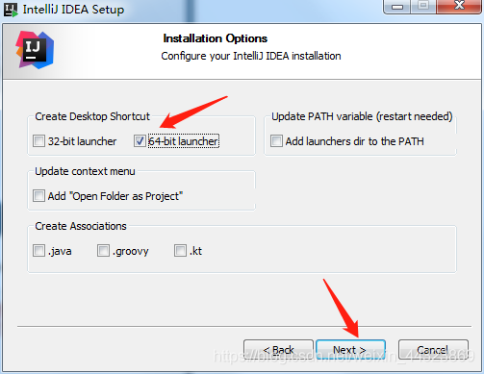Click the IntelliJ title bar app icon
This screenshot has width=484, height=374.
tap(11, 10)
